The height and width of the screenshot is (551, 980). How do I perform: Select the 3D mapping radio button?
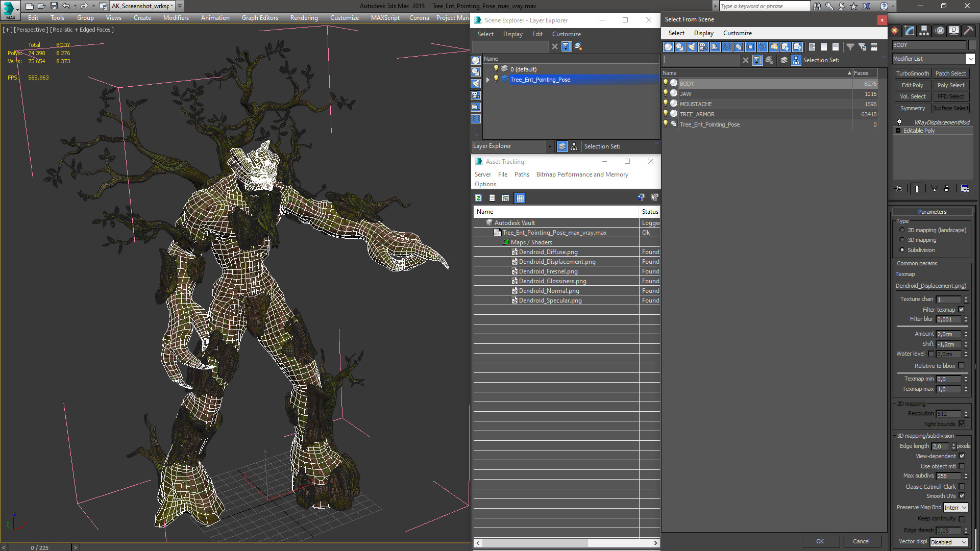[902, 240]
